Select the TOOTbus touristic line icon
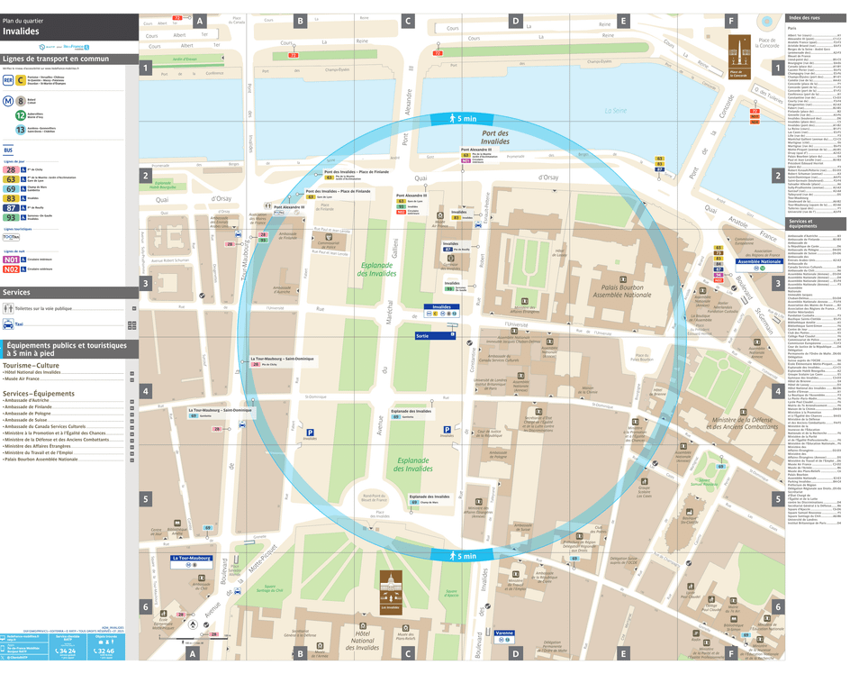 (x=11, y=237)
